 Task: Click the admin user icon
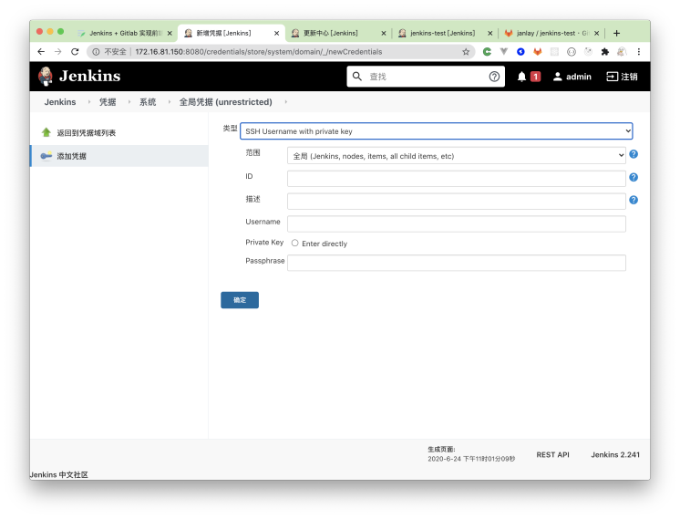click(557, 77)
